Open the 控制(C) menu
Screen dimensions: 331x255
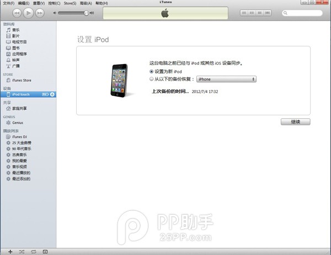pos(54,3)
